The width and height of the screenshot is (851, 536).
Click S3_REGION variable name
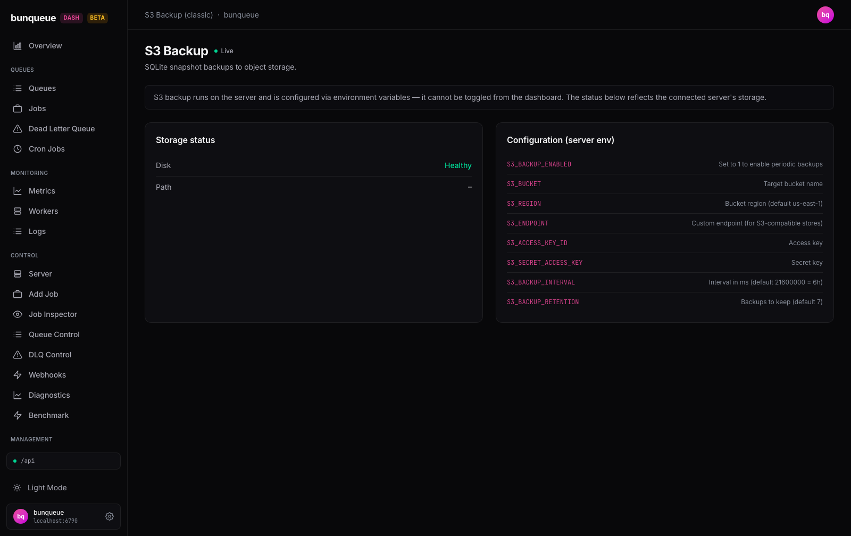[524, 204]
